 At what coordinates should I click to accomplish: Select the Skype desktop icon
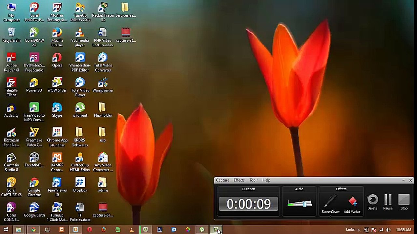click(57, 110)
